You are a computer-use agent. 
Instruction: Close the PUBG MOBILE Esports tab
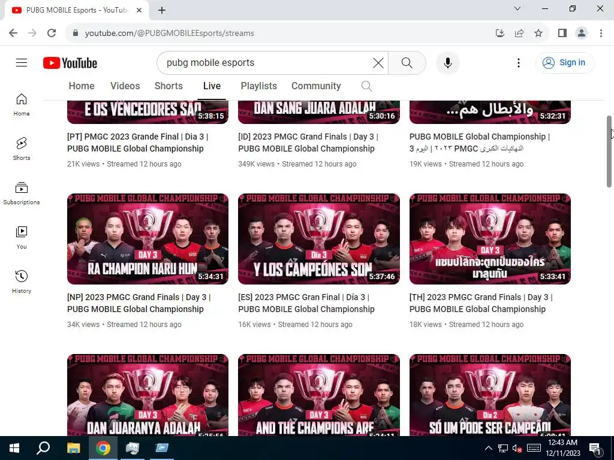coord(139,10)
